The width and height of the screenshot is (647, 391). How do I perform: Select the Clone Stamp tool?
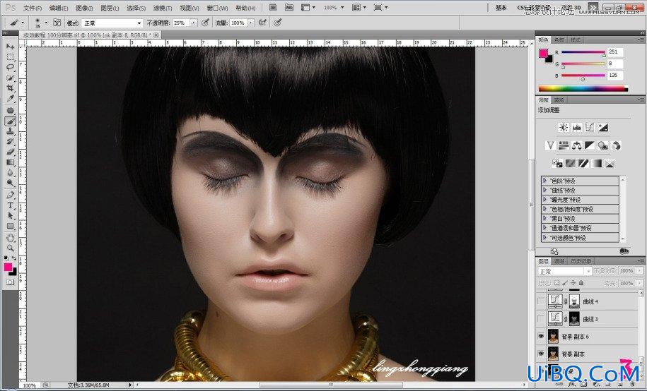[x=11, y=131]
